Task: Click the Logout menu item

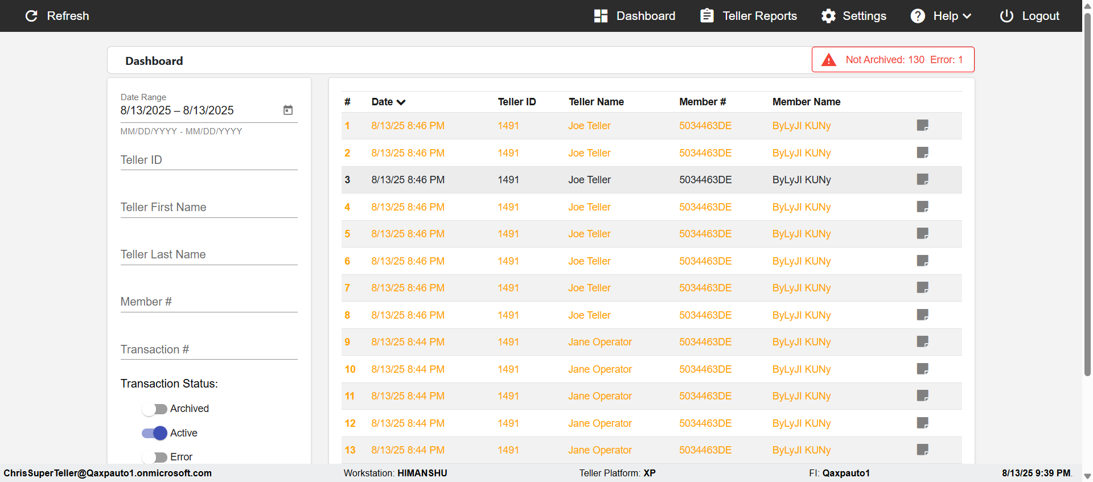Action: [x=1030, y=16]
